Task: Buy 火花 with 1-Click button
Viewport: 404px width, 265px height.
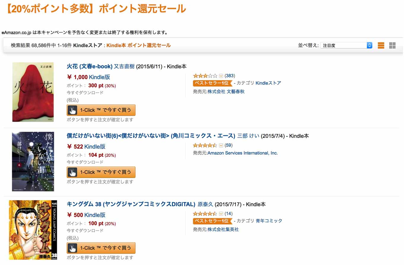Action: coord(101,110)
